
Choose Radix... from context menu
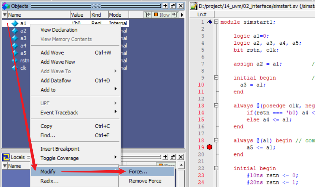(x=75, y=181)
